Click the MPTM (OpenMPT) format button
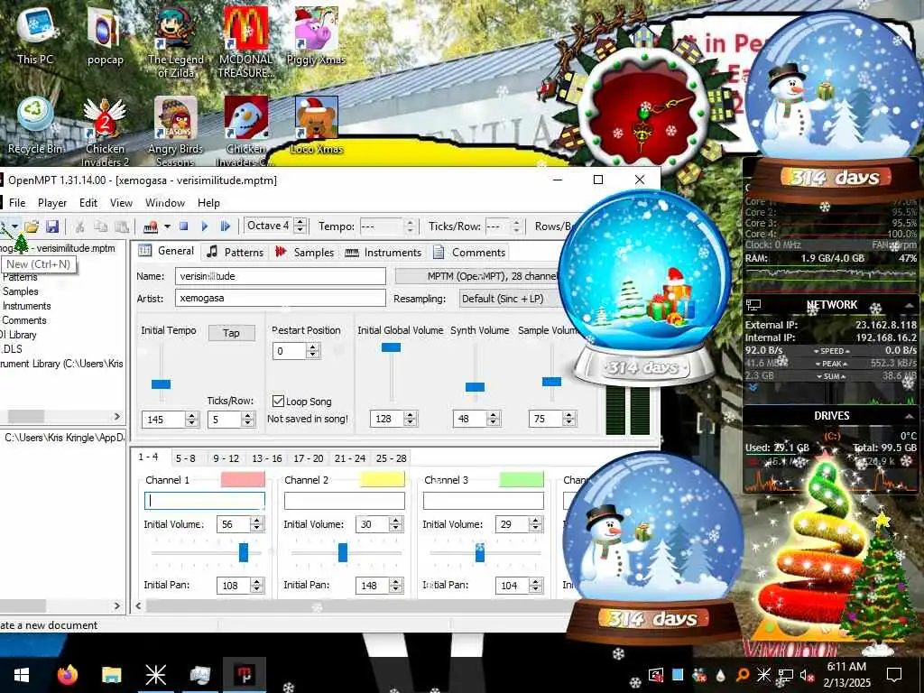 (x=477, y=276)
